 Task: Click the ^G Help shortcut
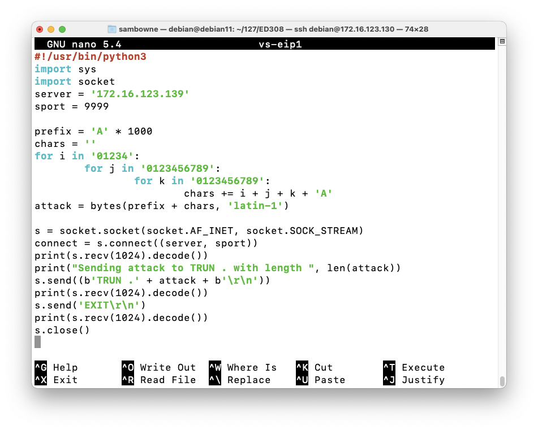tap(56, 367)
